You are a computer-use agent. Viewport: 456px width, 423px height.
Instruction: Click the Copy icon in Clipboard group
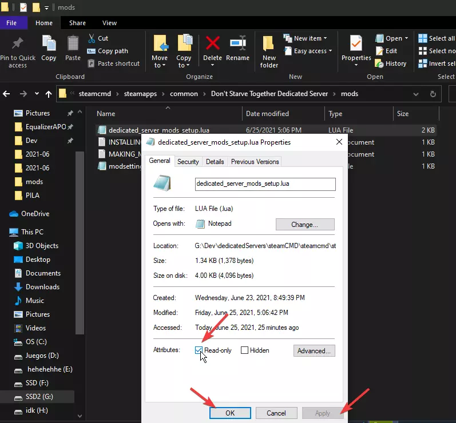(x=49, y=44)
